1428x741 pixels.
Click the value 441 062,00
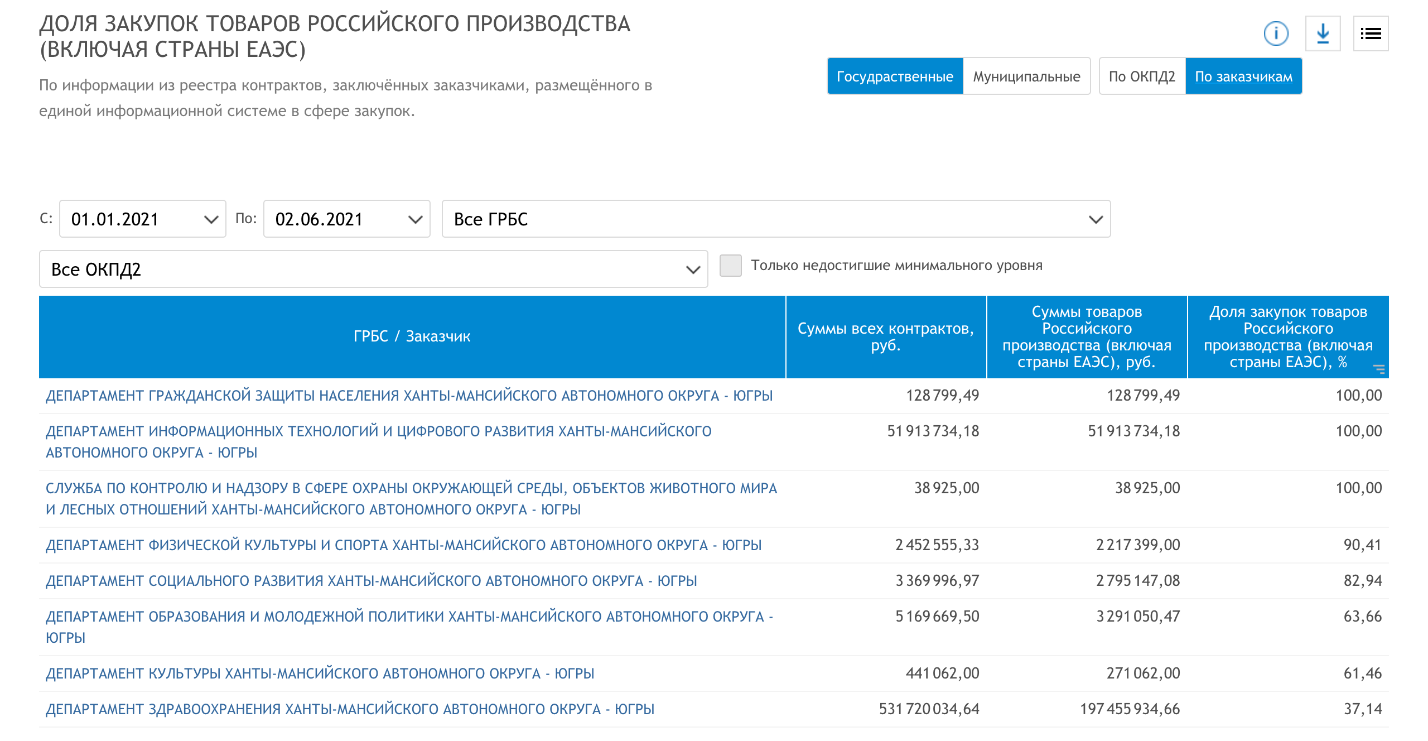click(942, 673)
